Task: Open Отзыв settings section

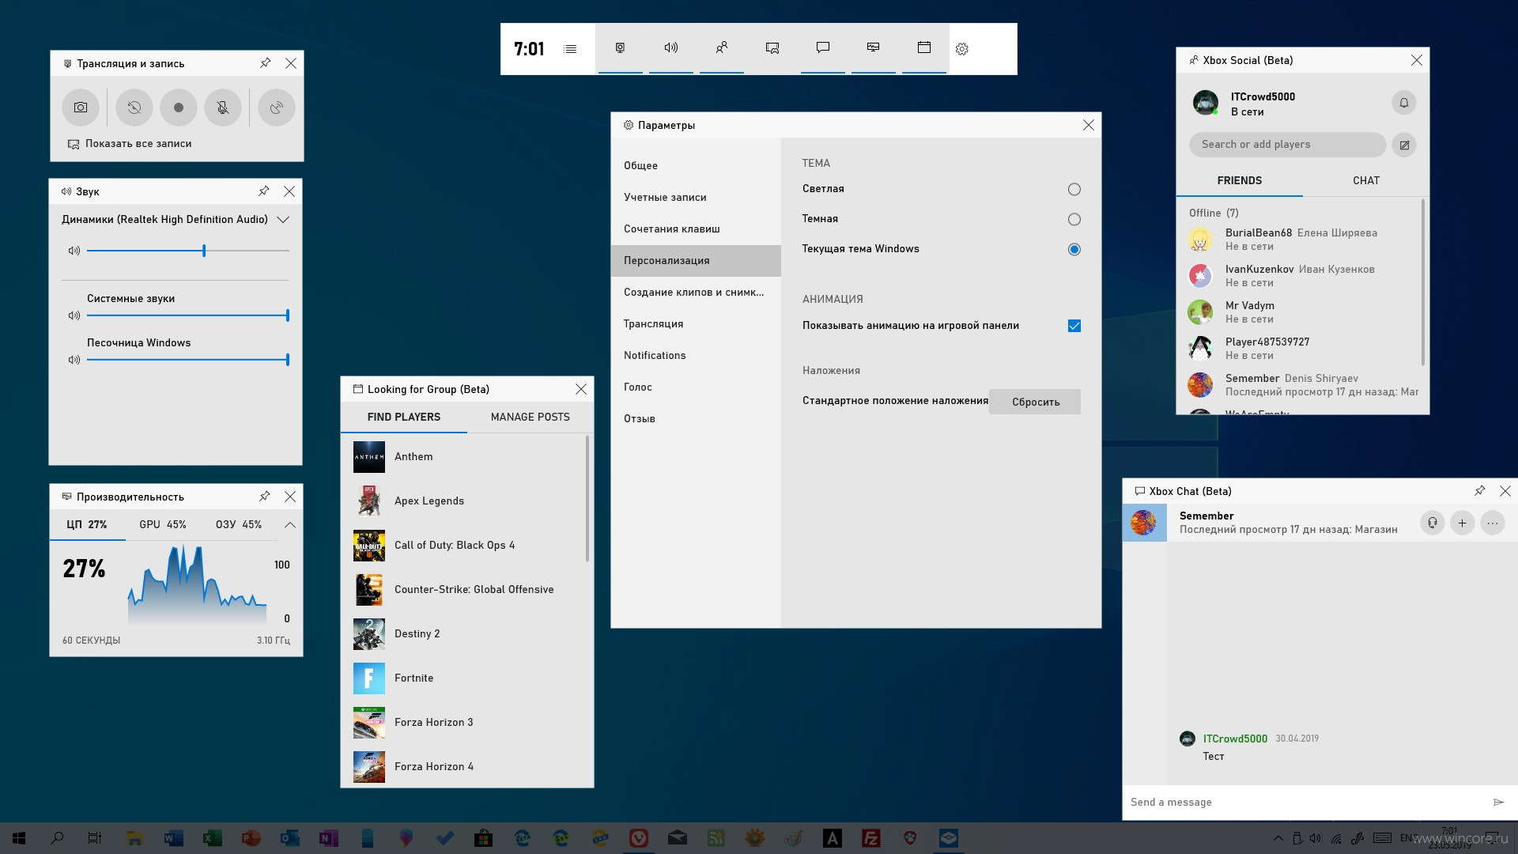Action: tap(696, 418)
